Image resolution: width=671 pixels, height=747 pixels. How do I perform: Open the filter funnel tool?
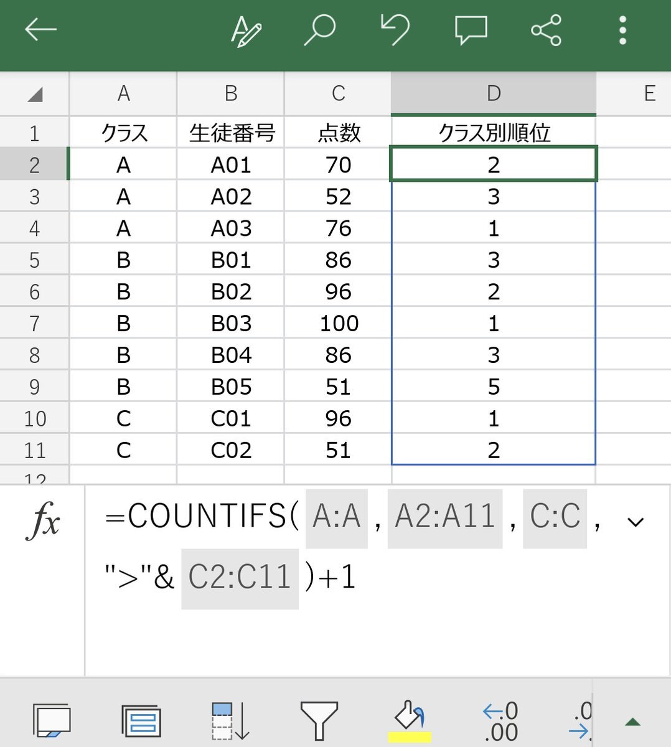319,721
